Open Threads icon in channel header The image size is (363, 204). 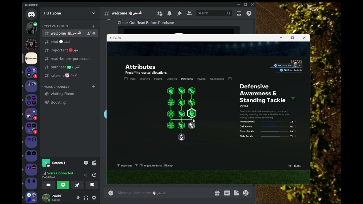[160, 13]
